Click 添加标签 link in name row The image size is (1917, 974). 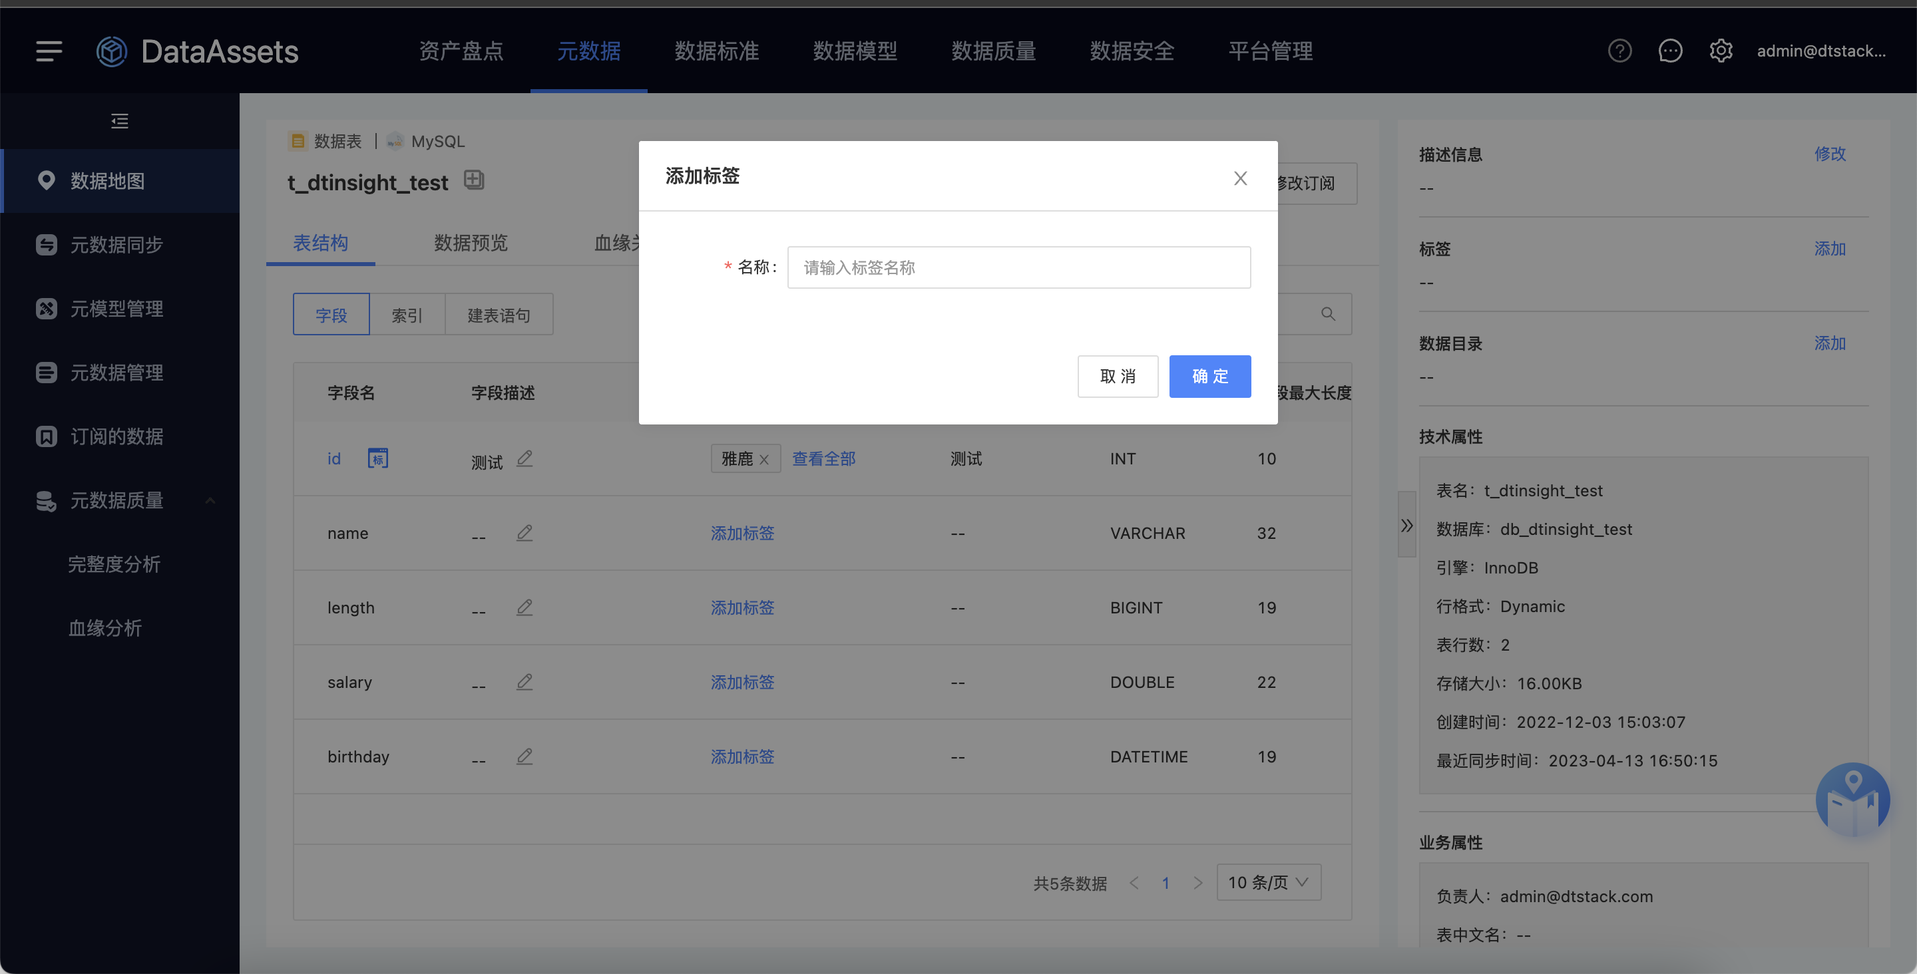743,533
